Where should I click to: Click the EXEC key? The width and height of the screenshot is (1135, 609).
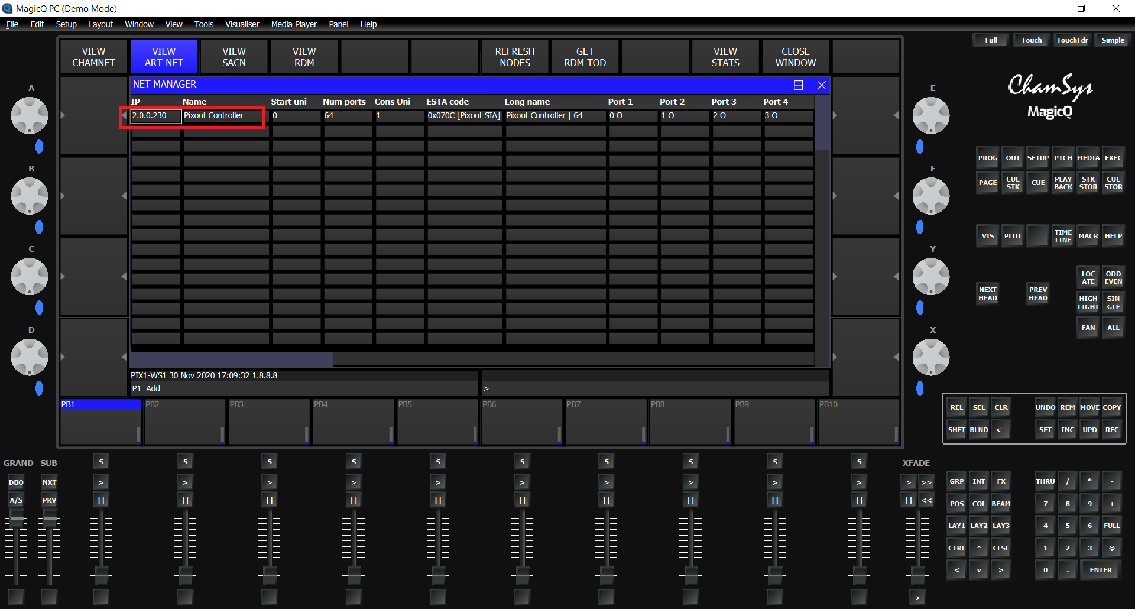[x=1113, y=158]
